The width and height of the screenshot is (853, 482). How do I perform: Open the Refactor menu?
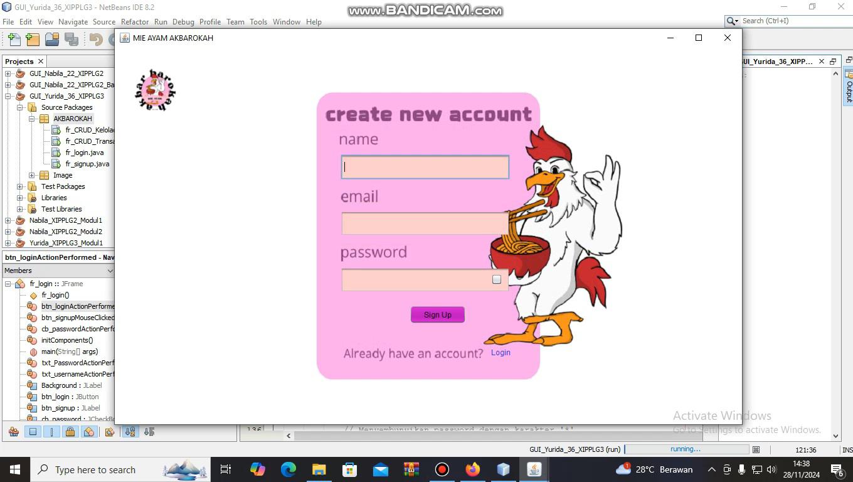[x=135, y=21]
